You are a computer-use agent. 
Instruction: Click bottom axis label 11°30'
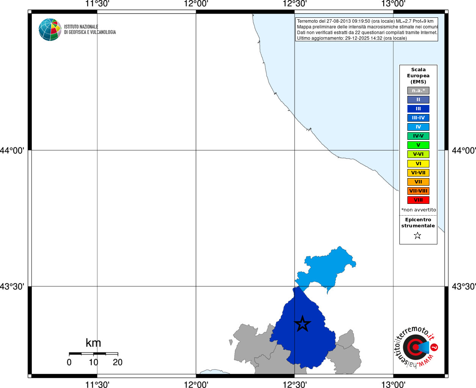[97, 385]
